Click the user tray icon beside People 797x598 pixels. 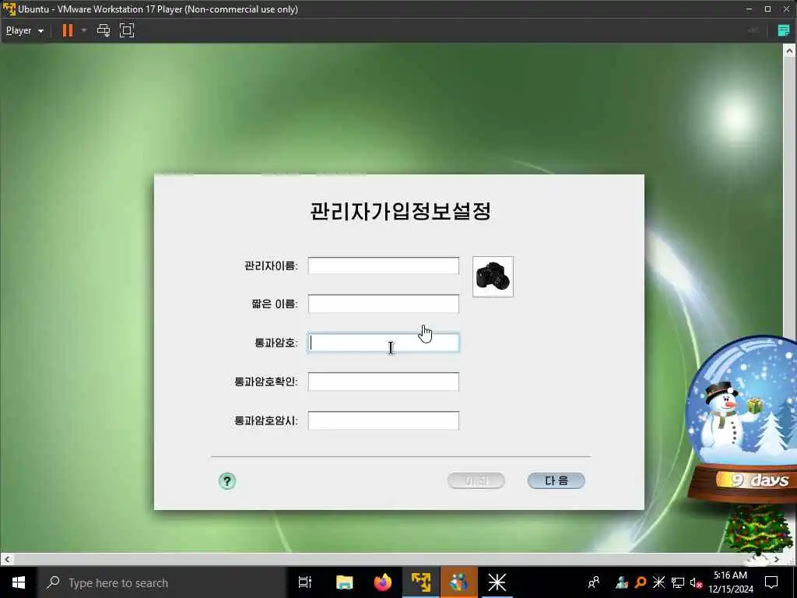pyautogui.click(x=622, y=582)
